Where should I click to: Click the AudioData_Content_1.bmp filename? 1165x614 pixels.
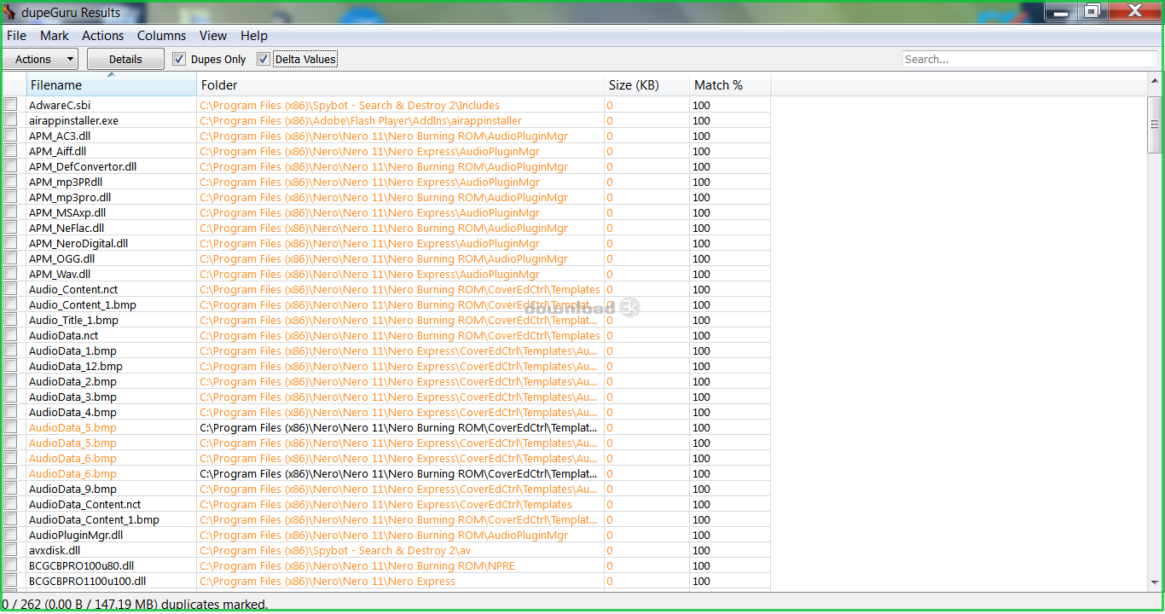click(94, 519)
